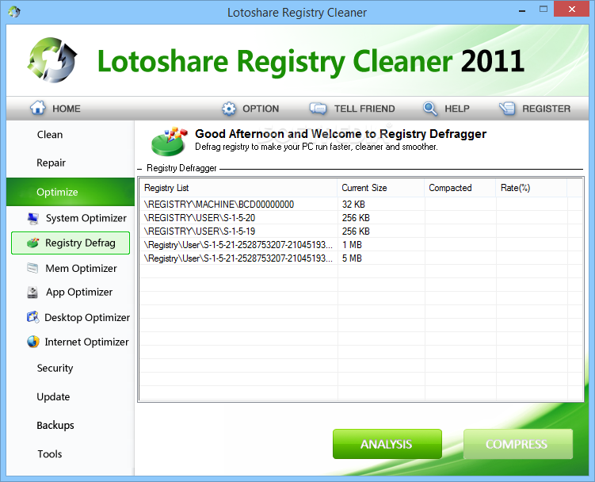Click the Registry Defrag pie icon
The height and width of the screenshot is (482, 595).
tap(33, 243)
